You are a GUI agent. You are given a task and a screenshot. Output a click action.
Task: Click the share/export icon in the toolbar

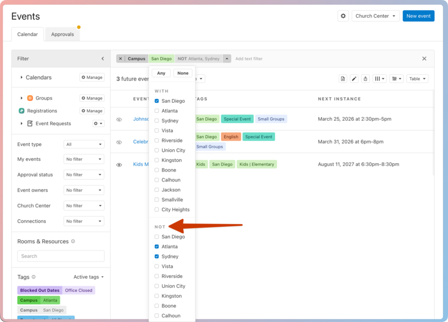pos(365,79)
